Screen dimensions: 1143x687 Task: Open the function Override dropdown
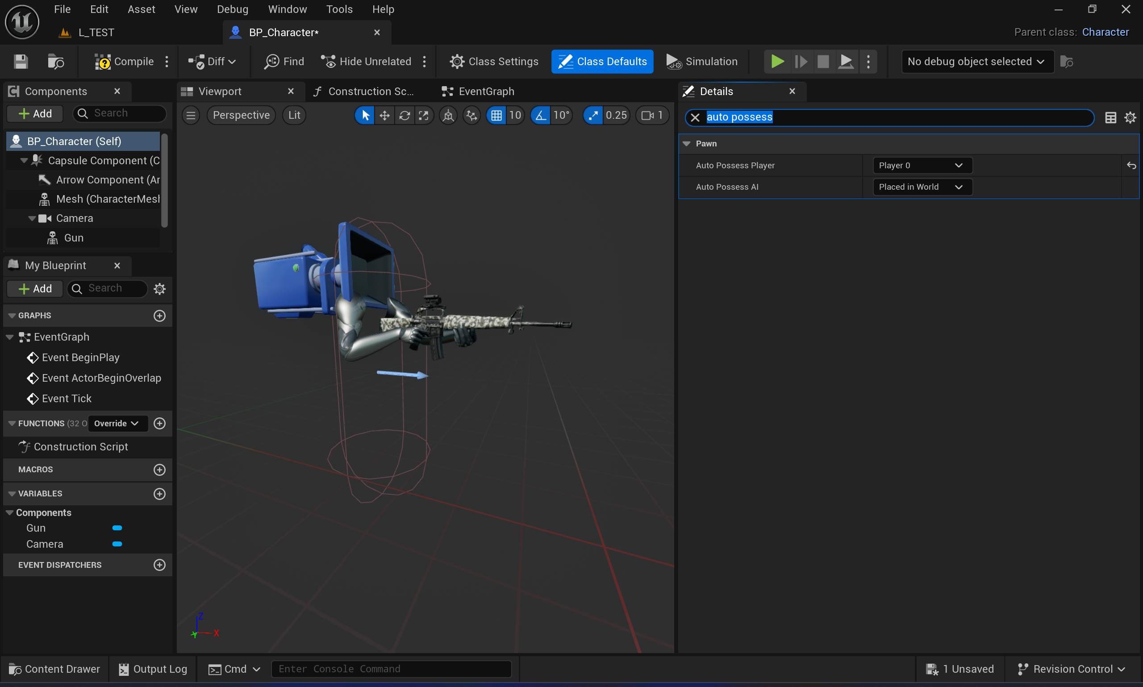[x=117, y=424]
